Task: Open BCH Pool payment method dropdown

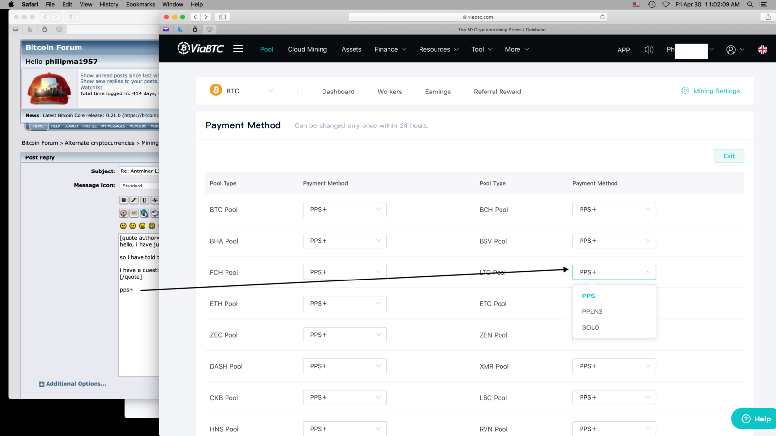Action: click(x=614, y=209)
